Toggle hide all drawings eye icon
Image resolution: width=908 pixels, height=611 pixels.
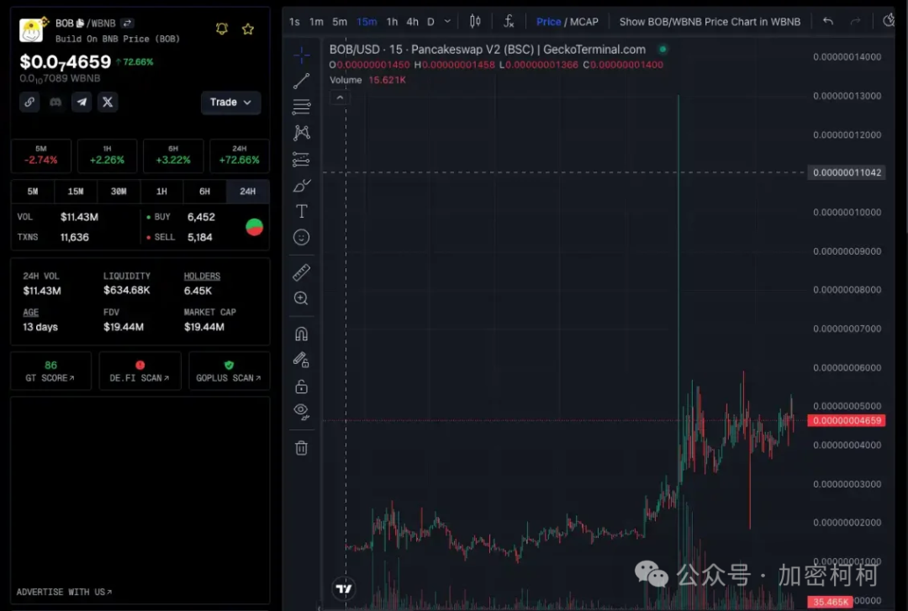pyautogui.click(x=301, y=411)
